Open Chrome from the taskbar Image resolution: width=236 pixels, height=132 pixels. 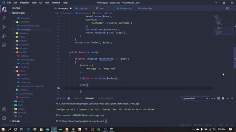73,129
